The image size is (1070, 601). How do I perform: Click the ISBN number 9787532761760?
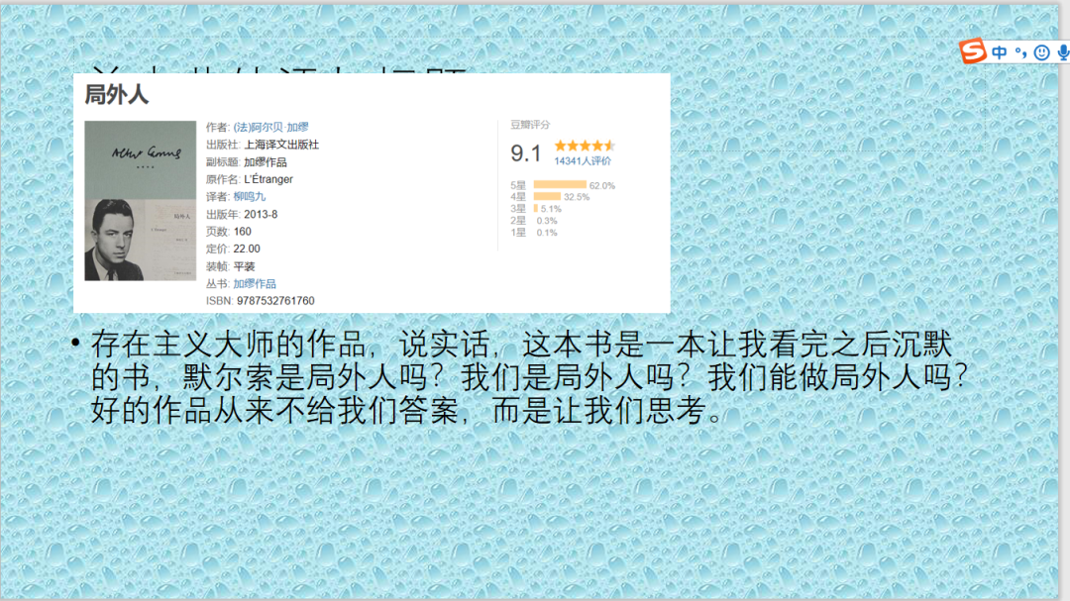coord(275,301)
